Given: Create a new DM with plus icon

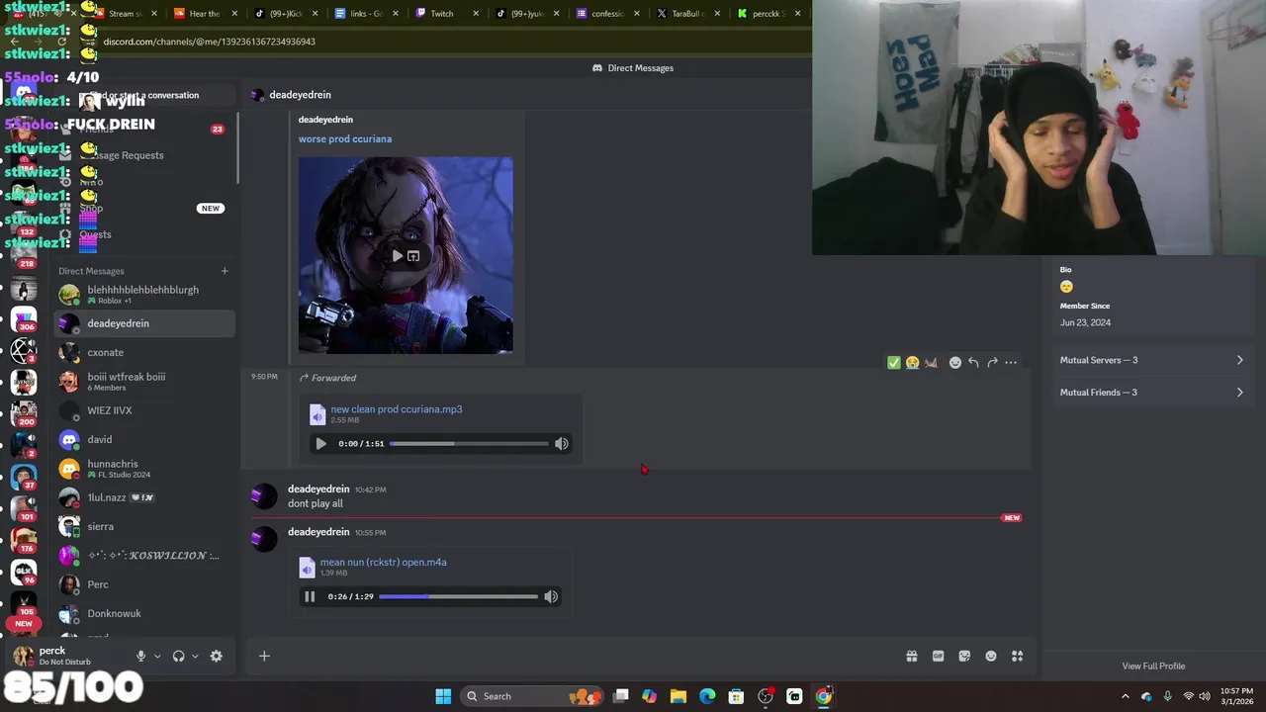Looking at the screenshot, I should pyautogui.click(x=225, y=271).
